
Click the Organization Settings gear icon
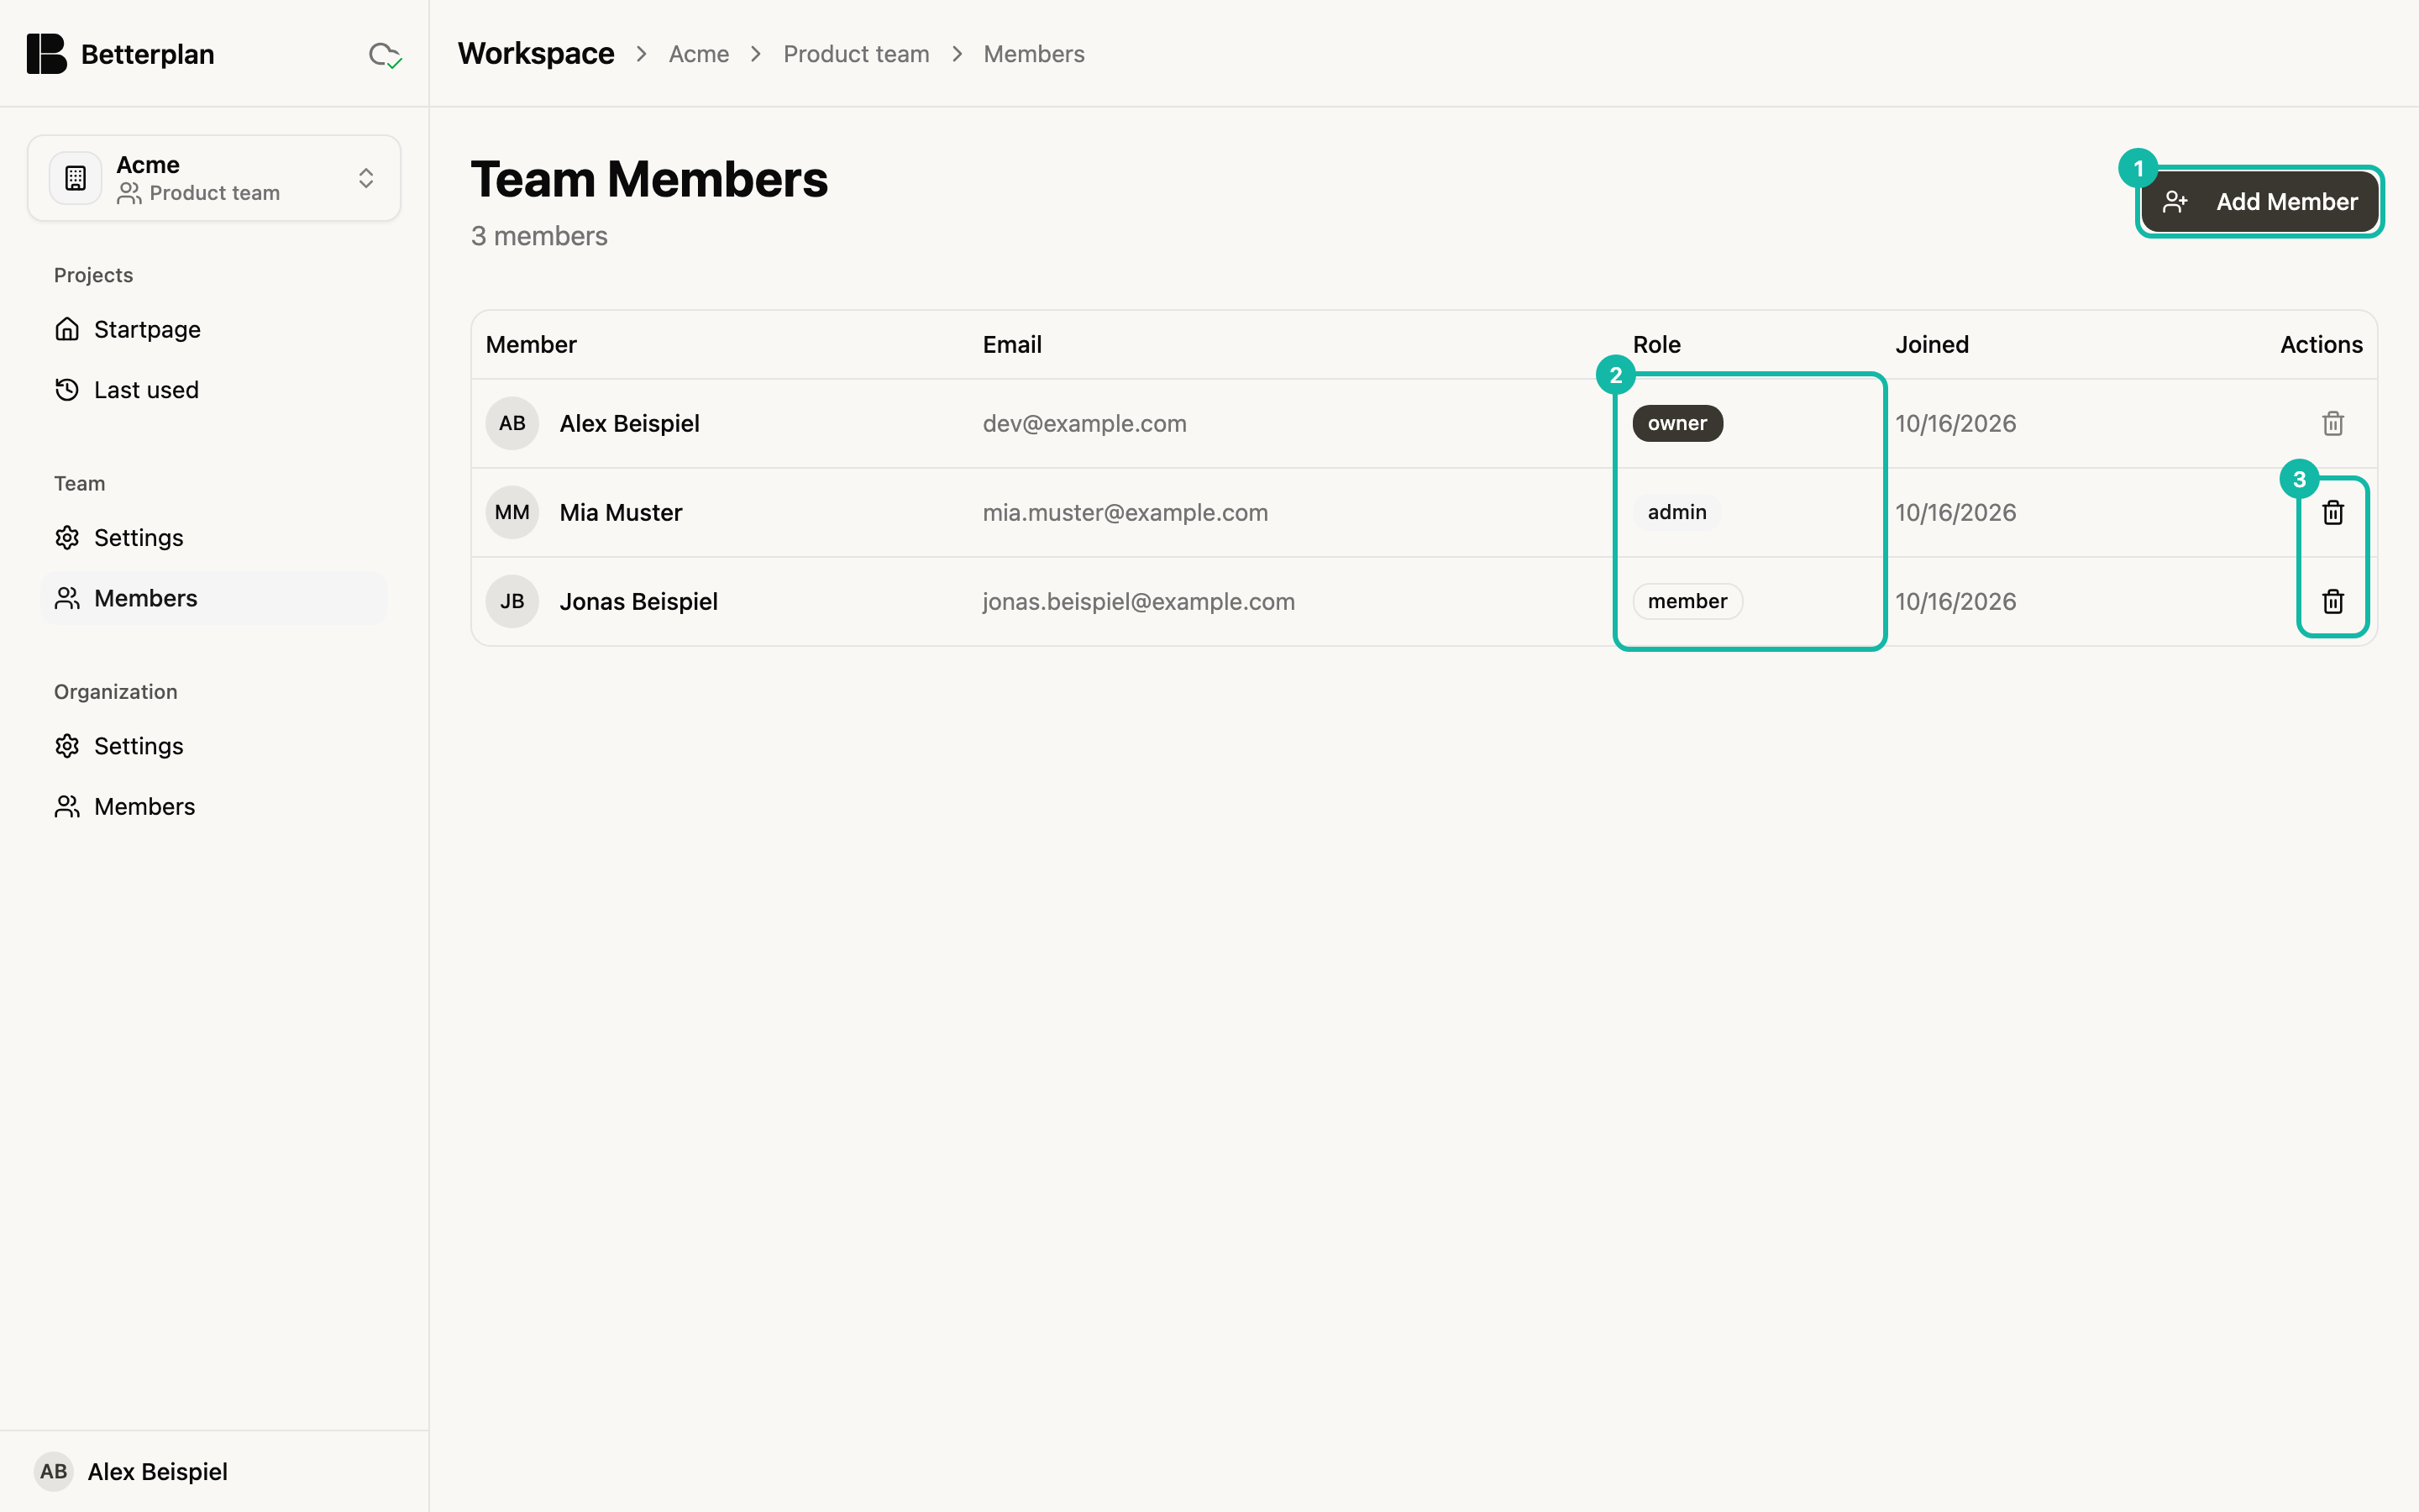(67, 746)
